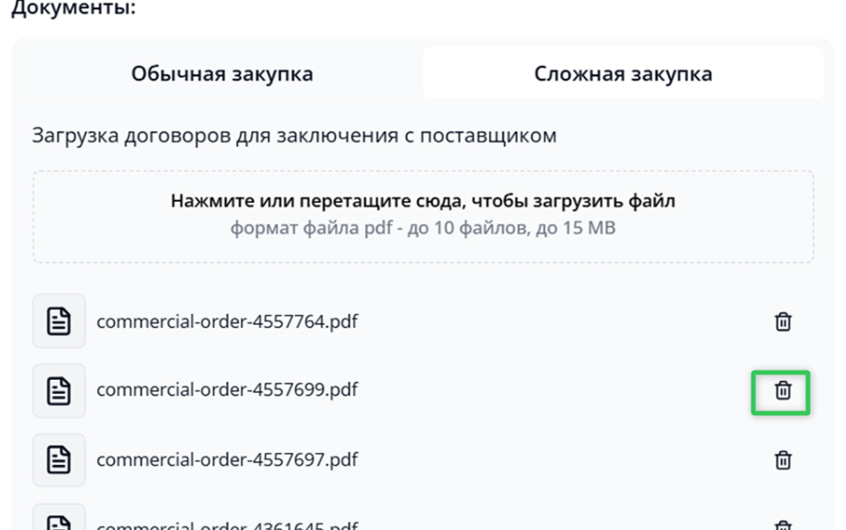846x530 pixels.
Task: Click file icon next to commercial-order-4557699.pdf
Action: [59, 391]
